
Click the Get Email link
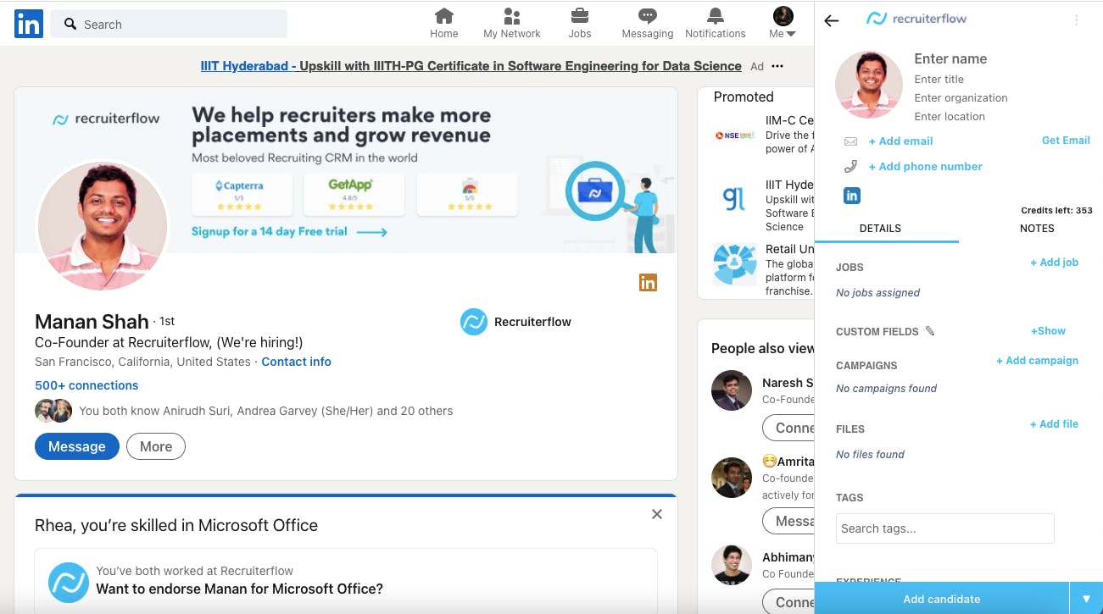pos(1066,140)
